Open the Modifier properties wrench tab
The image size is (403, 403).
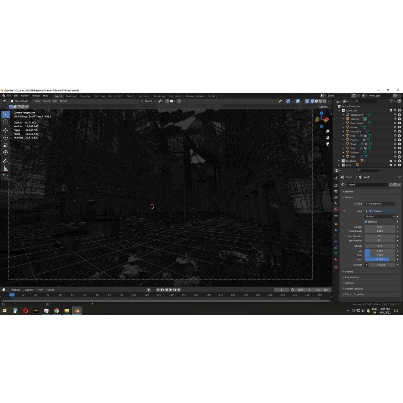click(x=336, y=230)
